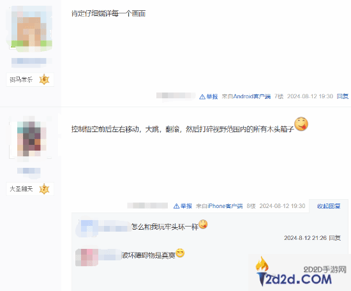
Task: Click the blurred username under first avatar
Action: click(x=31, y=61)
